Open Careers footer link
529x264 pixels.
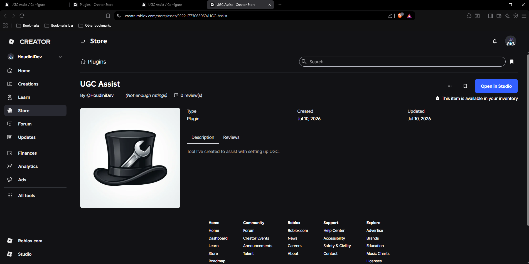point(294,246)
